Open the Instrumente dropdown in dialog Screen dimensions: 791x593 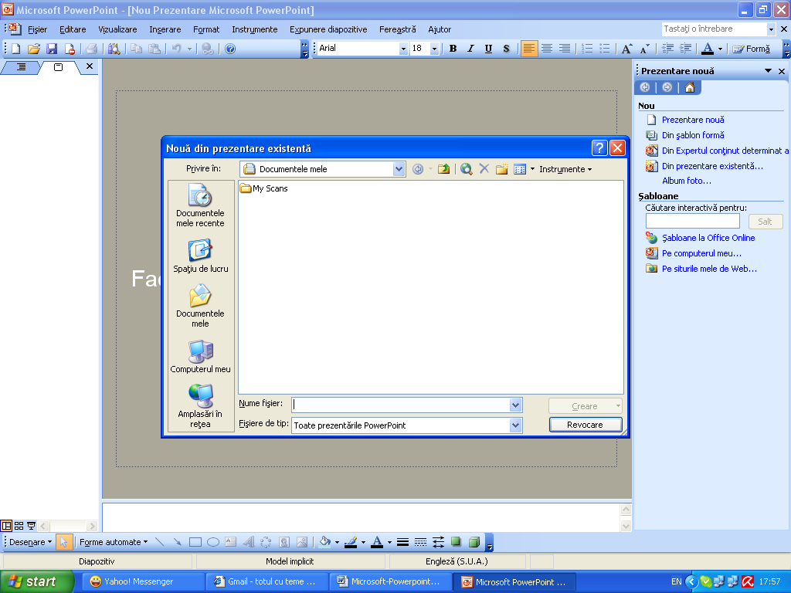565,169
